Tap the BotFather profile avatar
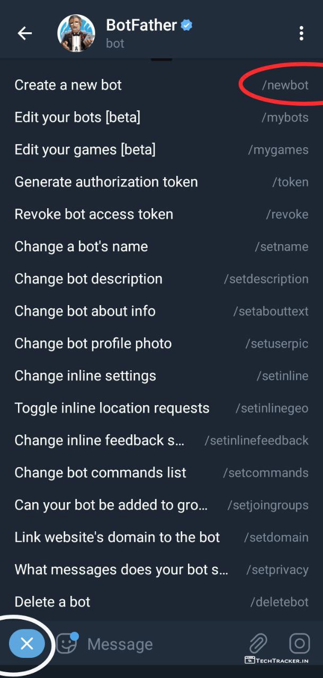 76,33
